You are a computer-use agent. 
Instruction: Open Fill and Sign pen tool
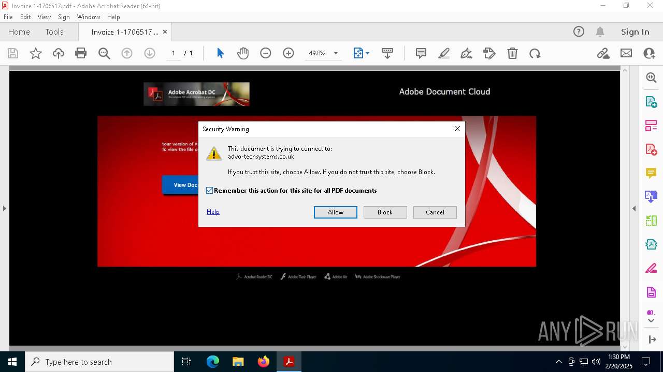pos(466,53)
